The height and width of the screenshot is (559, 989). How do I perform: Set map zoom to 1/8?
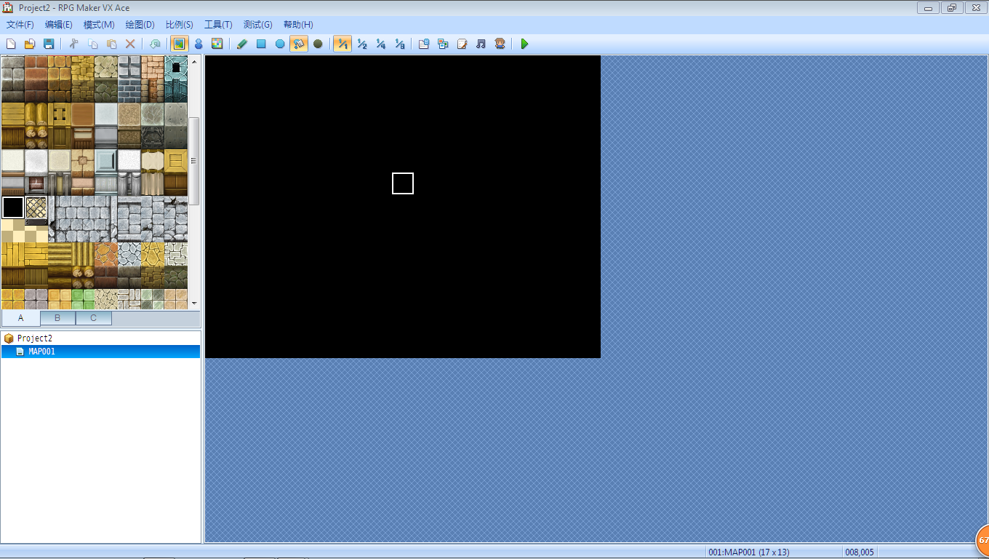[x=399, y=44]
